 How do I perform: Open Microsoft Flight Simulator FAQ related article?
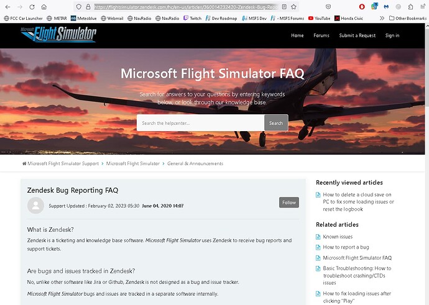pos(357,258)
